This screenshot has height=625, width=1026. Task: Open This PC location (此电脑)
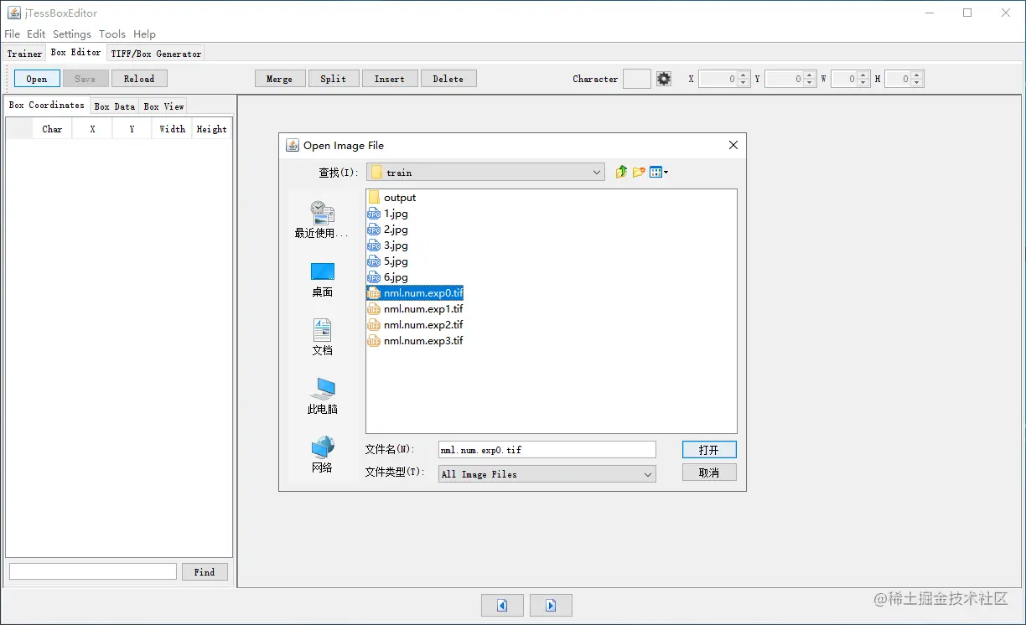click(322, 396)
